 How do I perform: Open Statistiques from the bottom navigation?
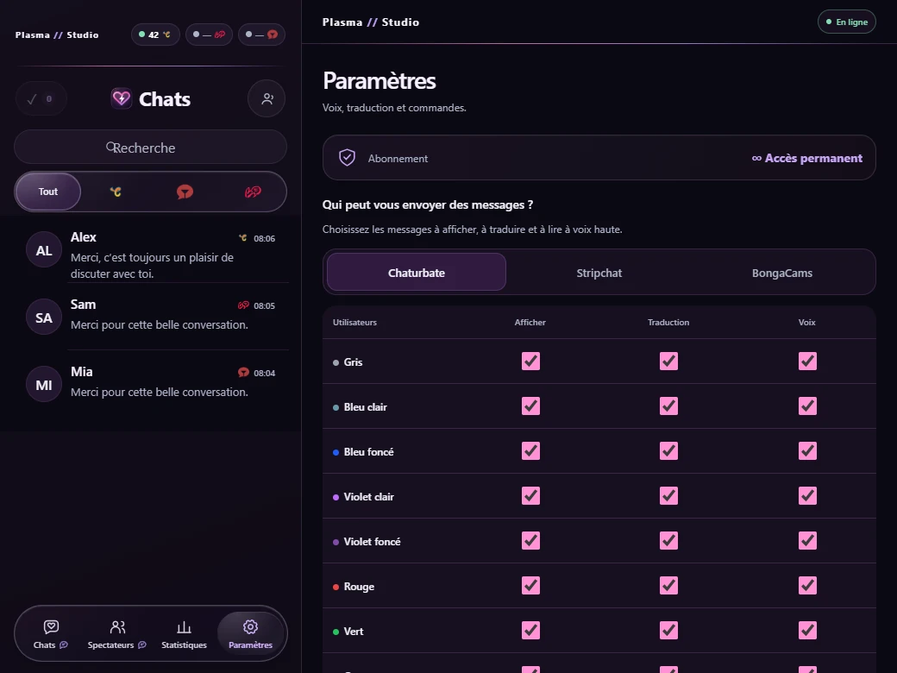(185, 634)
